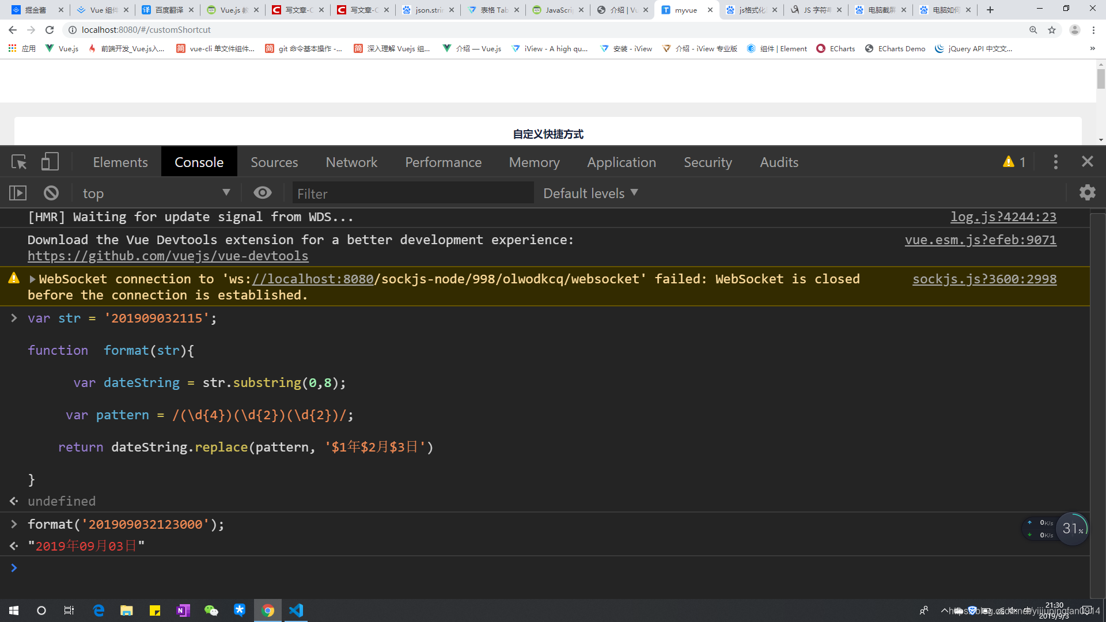Open the sockjs.js?3600:2998 source link
Viewport: 1106px width, 622px height.
[x=984, y=279]
